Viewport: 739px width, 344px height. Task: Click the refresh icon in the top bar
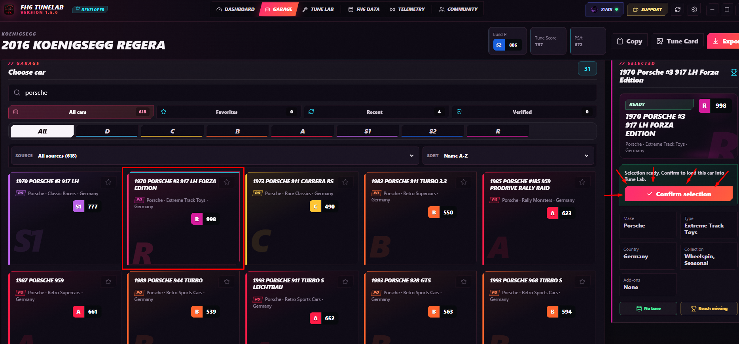point(678,9)
